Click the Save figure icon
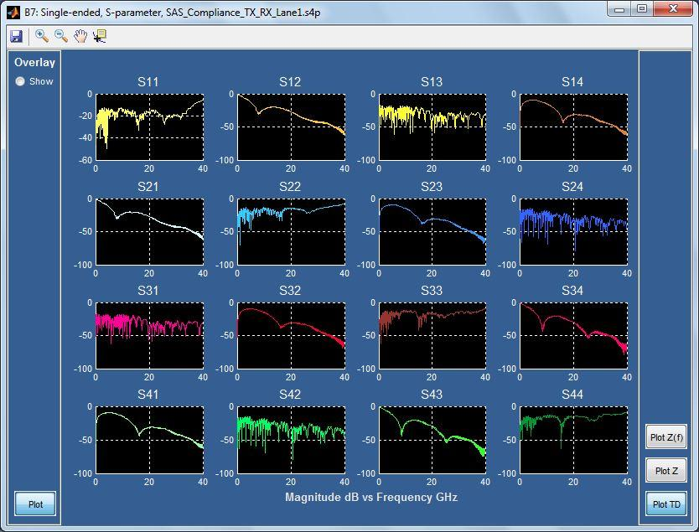This screenshot has height=532, width=699. coord(16,36)
